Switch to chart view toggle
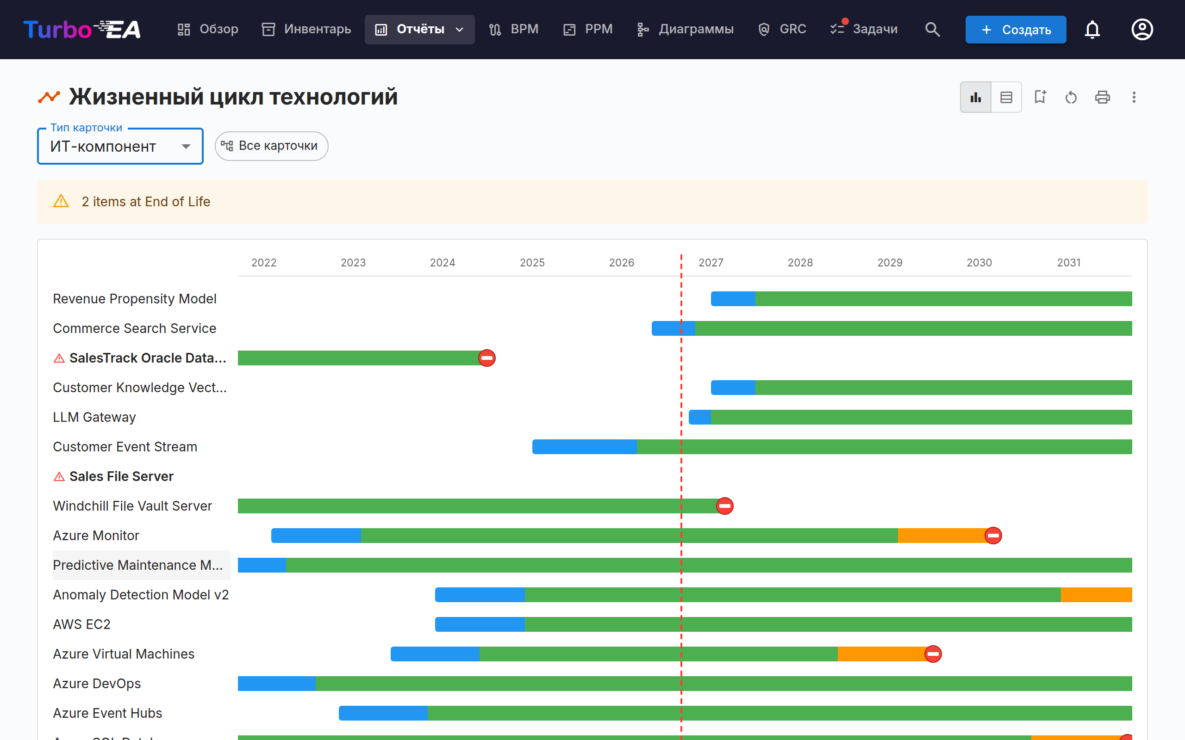1185x740 pixels. coord(975,98)
